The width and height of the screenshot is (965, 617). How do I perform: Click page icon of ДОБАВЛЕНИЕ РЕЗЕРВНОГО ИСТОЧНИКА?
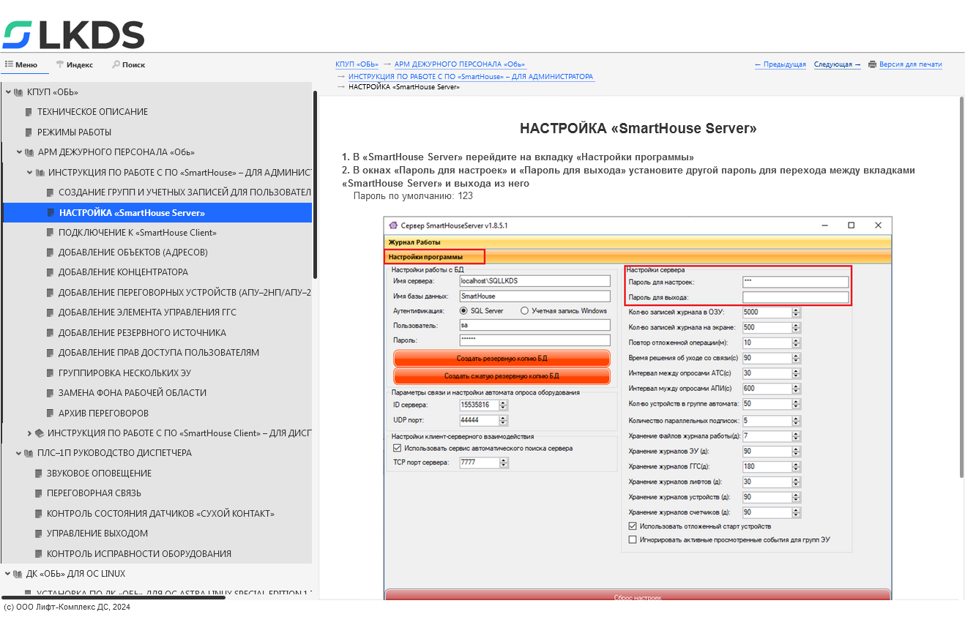(x=51, y=333)
